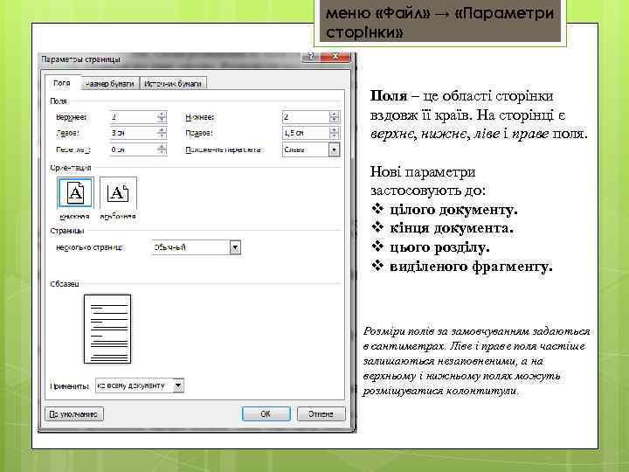Open the Положение переплета dropdown

(311, 149)
